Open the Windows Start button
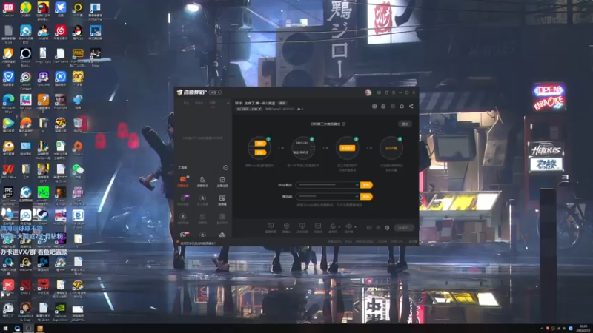593x333 pixels. coord(5,329)
